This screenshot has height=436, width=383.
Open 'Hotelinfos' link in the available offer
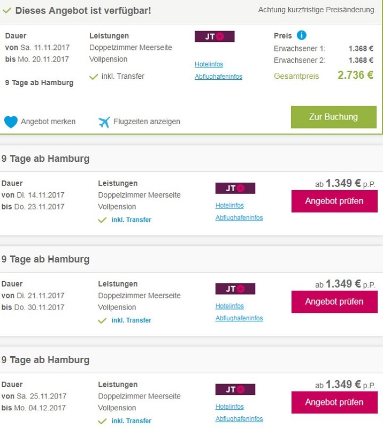(209, 64)
